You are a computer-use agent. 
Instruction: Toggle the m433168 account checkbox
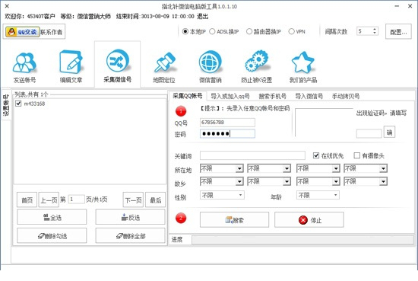click(18, 104)
